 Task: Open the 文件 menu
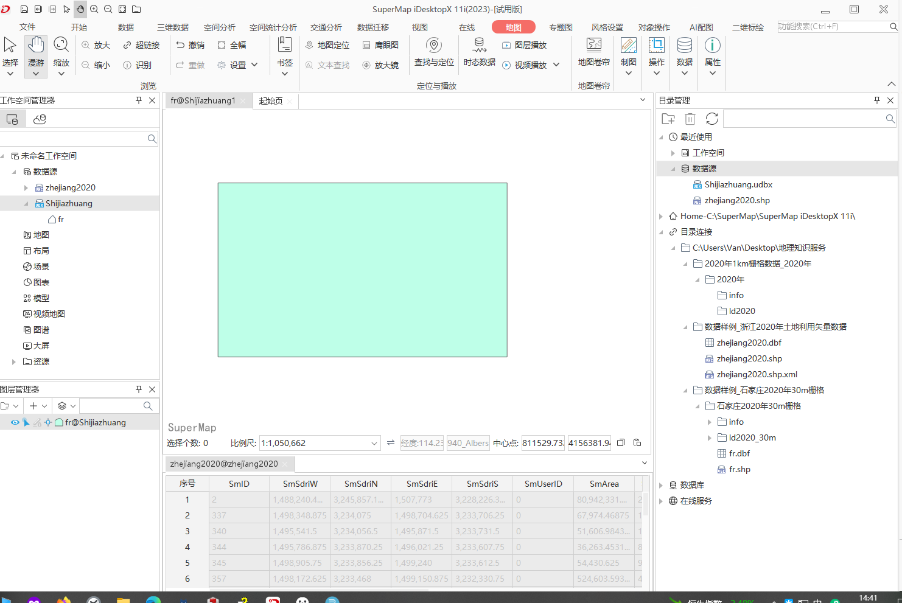tap(27, 27)
